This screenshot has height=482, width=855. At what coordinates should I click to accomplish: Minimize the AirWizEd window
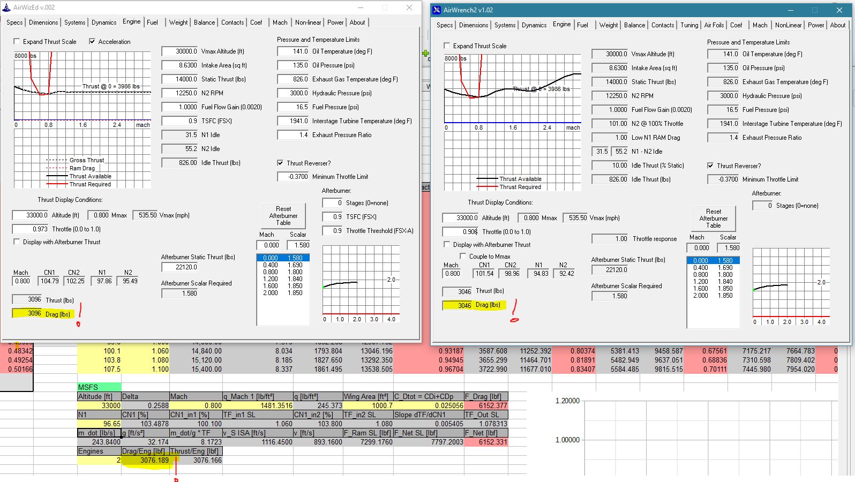coord(361,7)
